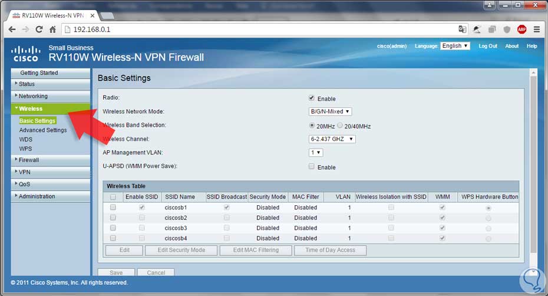The height and width of the screenshot is (296, 548).
Task: Select WPS Hardware Button radio for ciscosb1
Action: (x=488, y=208)
